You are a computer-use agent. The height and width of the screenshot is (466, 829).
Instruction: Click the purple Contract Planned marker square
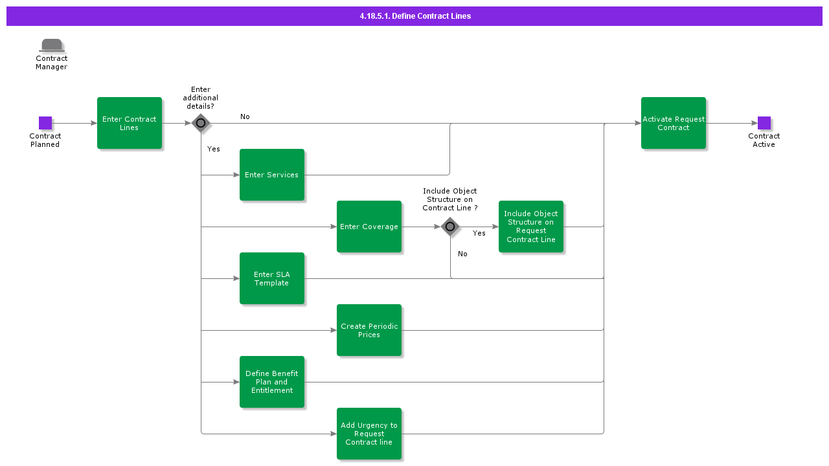coord(45,122)
